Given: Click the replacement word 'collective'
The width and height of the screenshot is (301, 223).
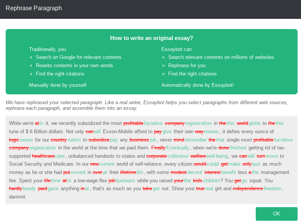Looking at the screenshot, I should tap(178, 156).
